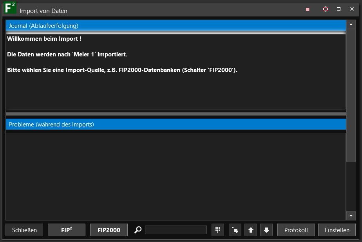Open Einstellen settings button
Image resolution: width=362 pixels, height=242 pixels.
coord(337,230)
